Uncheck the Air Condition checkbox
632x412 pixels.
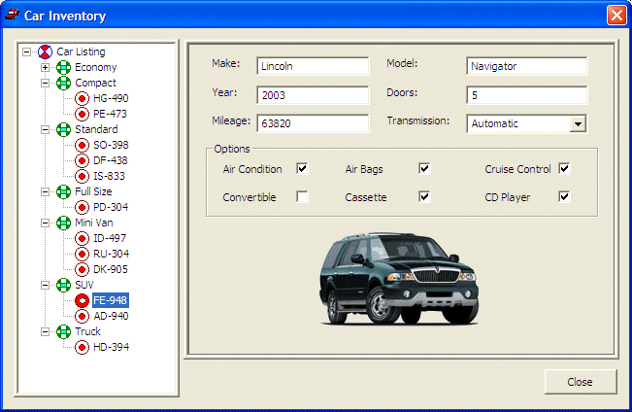(302, 168)
